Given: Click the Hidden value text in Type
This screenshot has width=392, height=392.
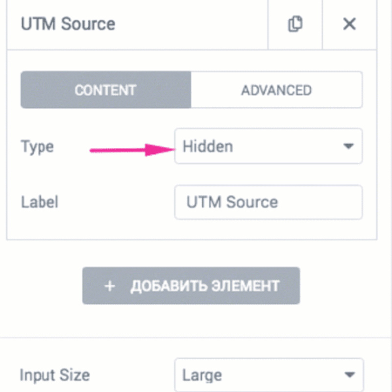Looking at the screenshot, I should [x=208, y=146].
